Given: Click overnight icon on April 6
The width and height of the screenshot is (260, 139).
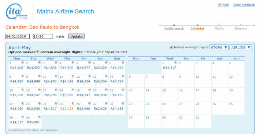Looking at the screenshot, I should [x=106, y=63].
